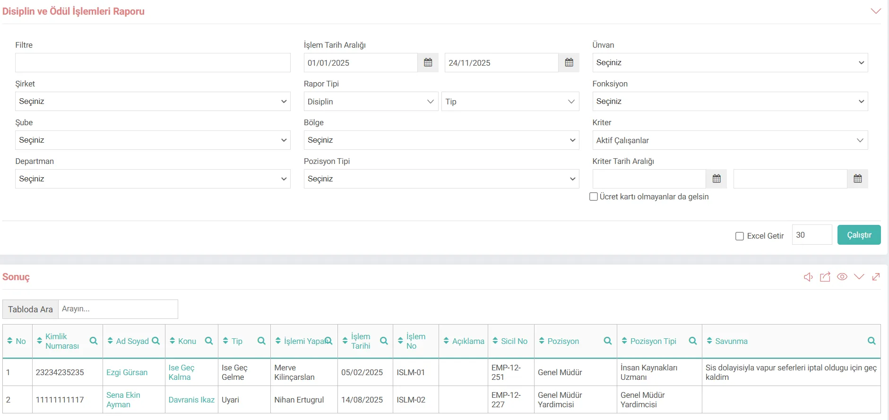Open the Şirket dropdown
The width and height of the screenshot is (889, 420).
[x=153, y=102]
